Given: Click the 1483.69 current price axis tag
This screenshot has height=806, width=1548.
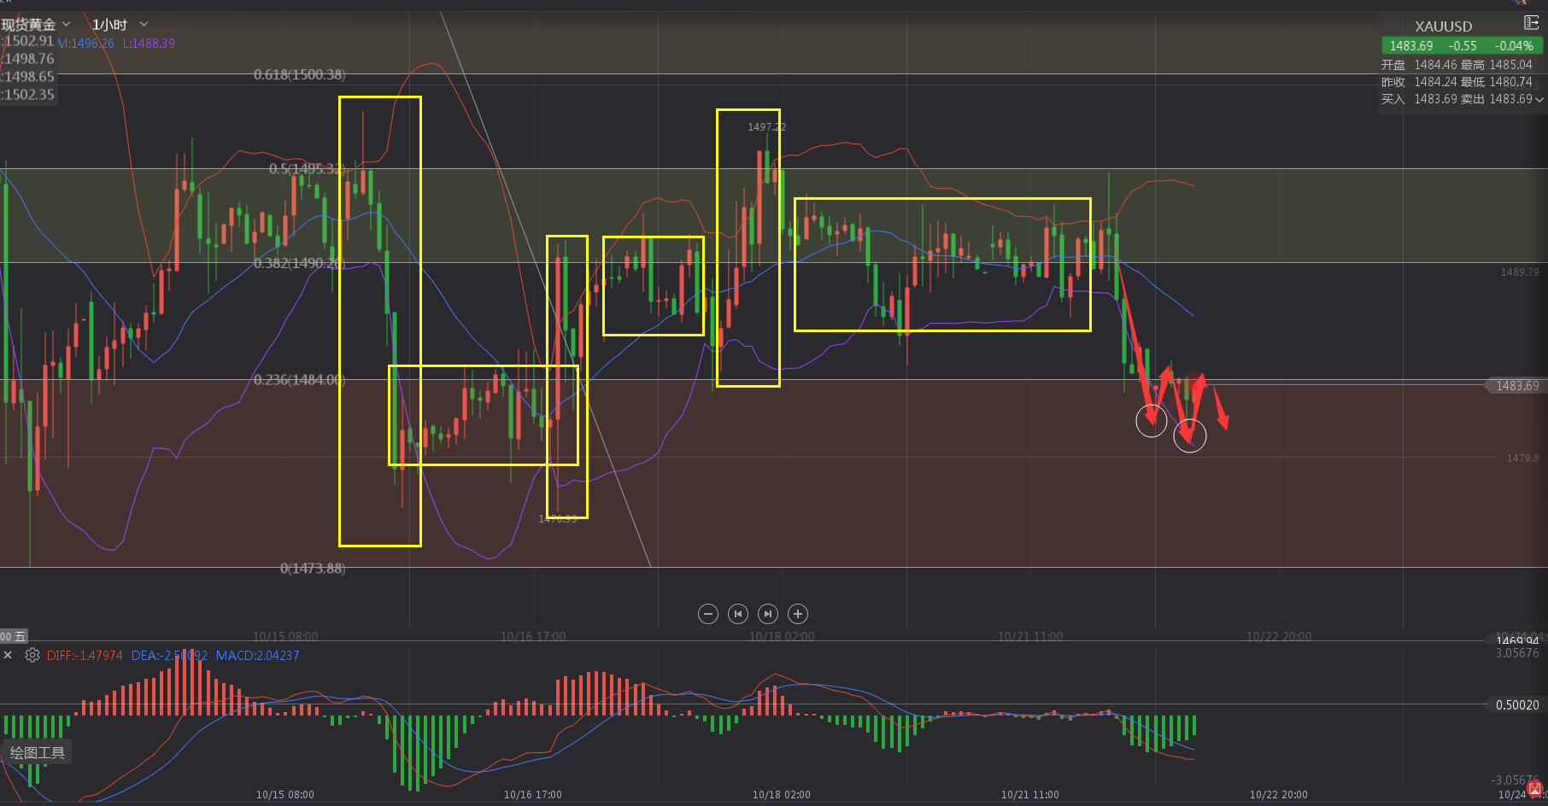Looking at the screenshot, I should click(1516, 386).
